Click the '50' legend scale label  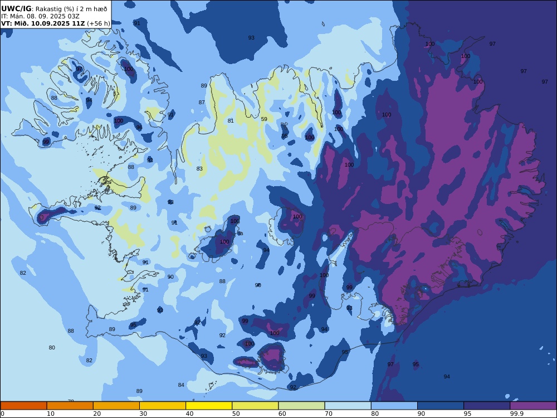[236, 414]
